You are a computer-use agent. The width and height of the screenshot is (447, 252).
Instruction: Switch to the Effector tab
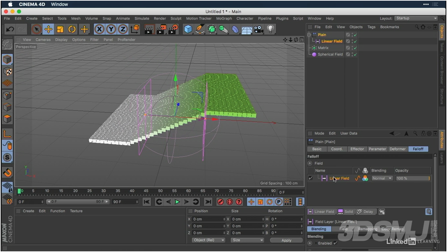pos(357,149)
